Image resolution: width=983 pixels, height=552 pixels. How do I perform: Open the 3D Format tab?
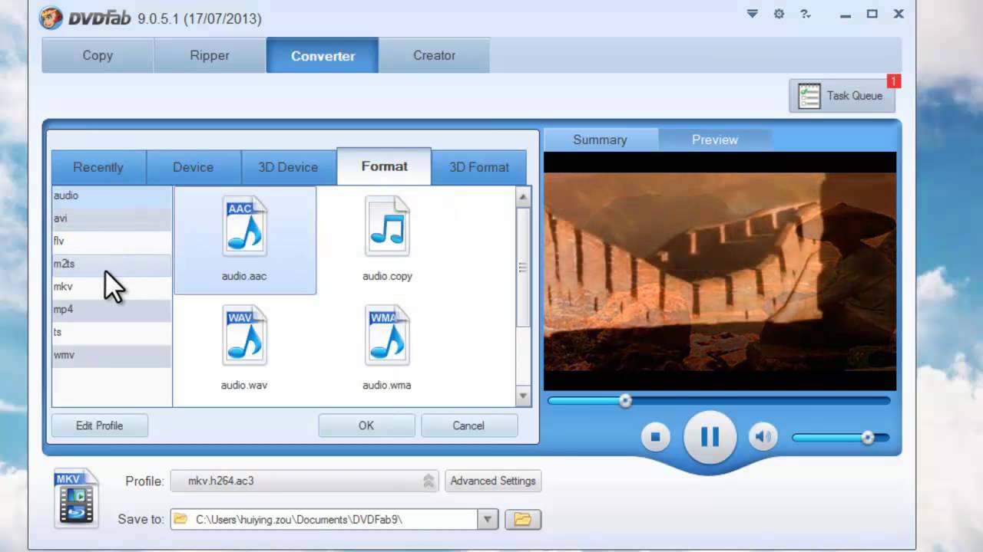coord(479,167)
